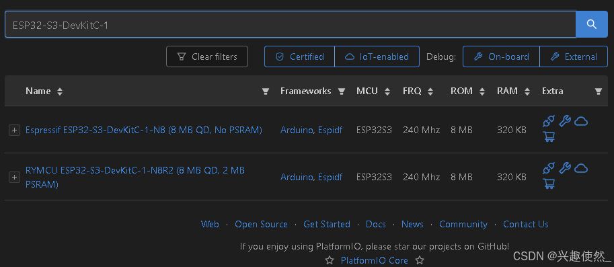Select 240 Mhz cell in RYMCU row
614x267 pixels.
422,177
